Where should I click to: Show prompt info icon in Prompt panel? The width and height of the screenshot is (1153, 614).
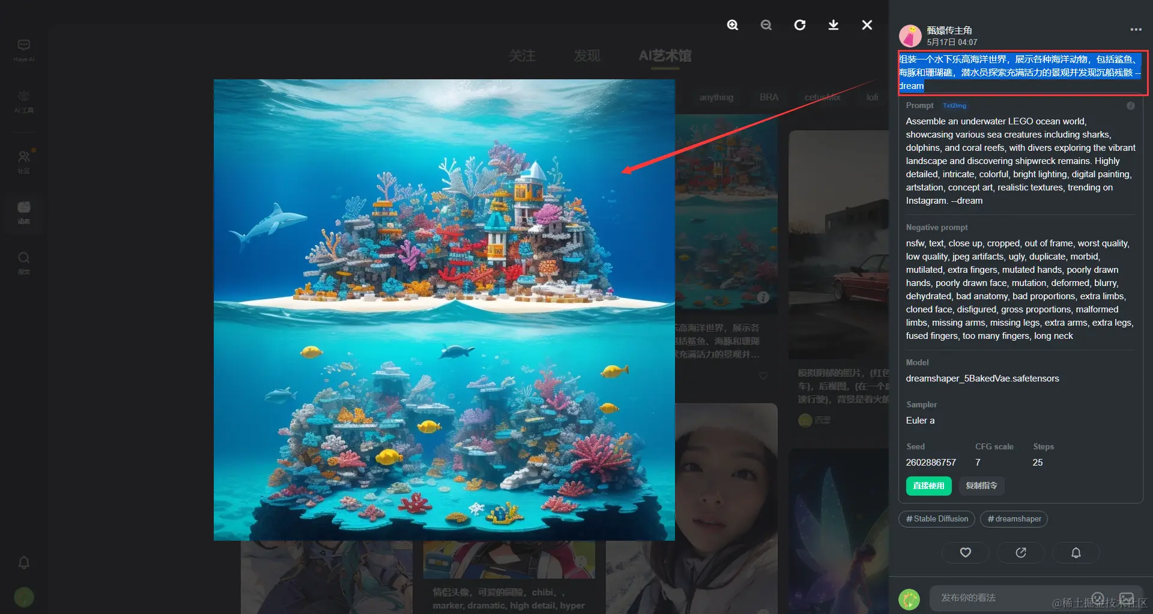pos(1131,106)
